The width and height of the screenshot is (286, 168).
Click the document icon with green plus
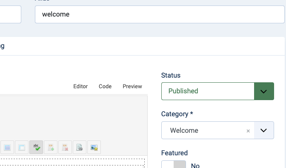[x=51, y=147]
